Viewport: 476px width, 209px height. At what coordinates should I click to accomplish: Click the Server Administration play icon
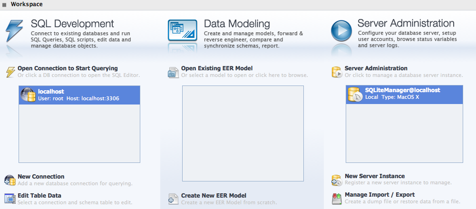point(341,30)
